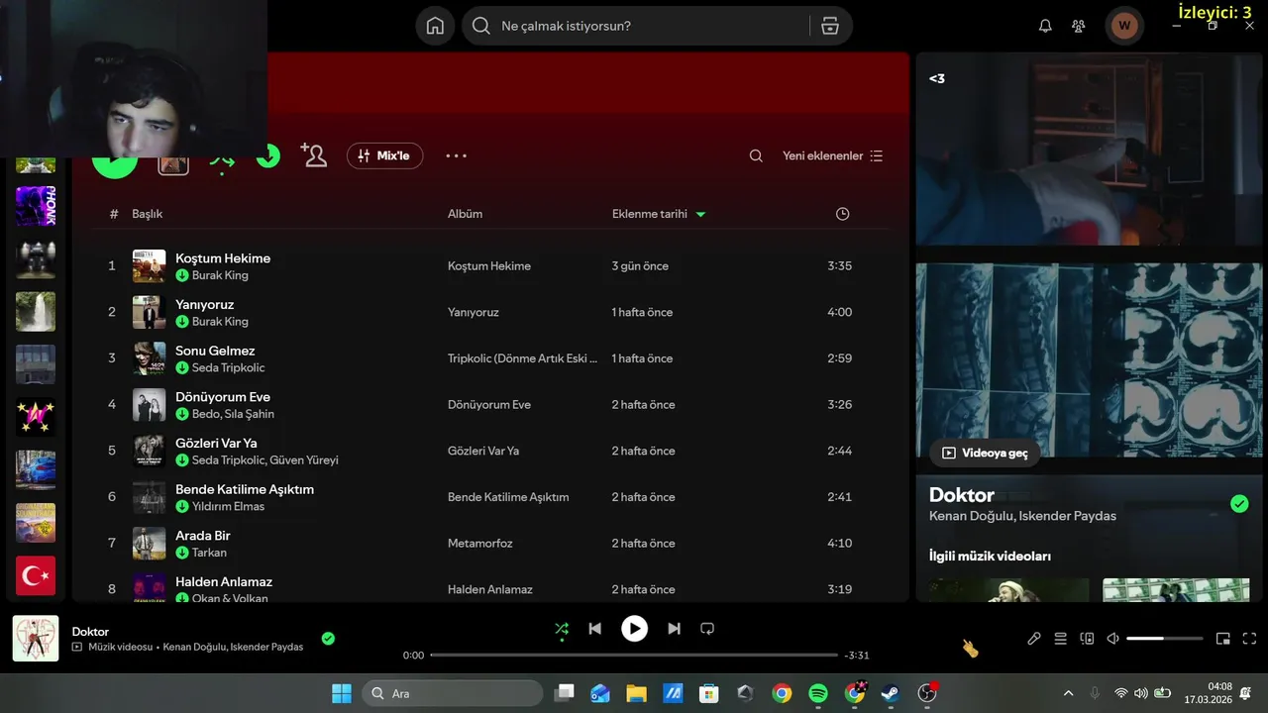
Task: Open Spotify from the Windows taskbar
Action: (x=818, y=693)
